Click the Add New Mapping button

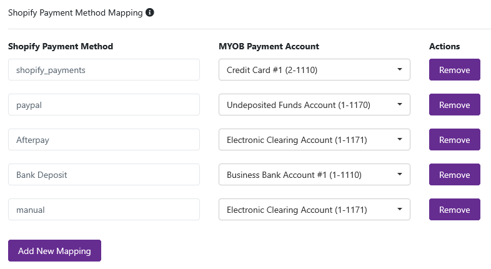point(54,250)
